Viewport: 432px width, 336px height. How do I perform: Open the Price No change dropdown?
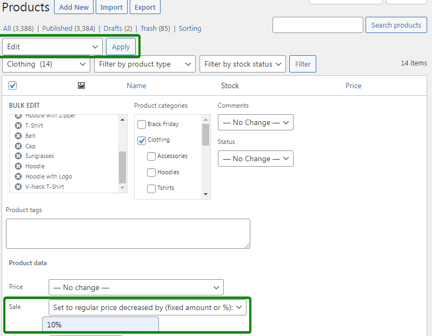[136, 287]
